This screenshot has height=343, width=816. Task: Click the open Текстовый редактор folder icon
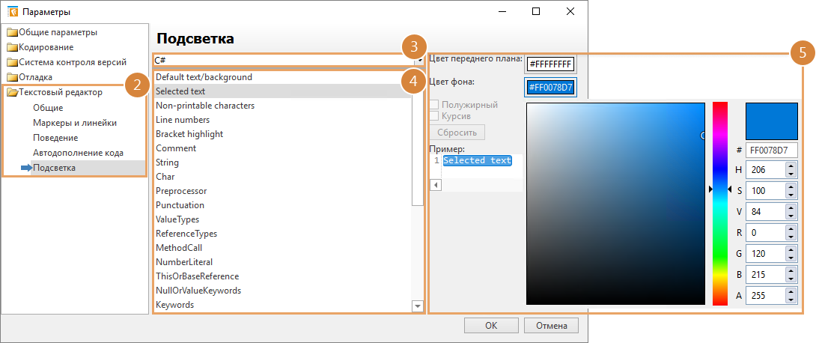[x=11, y=93]
